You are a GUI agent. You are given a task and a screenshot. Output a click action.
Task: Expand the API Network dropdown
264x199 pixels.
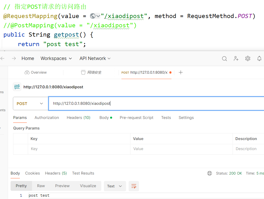(95, 58)
